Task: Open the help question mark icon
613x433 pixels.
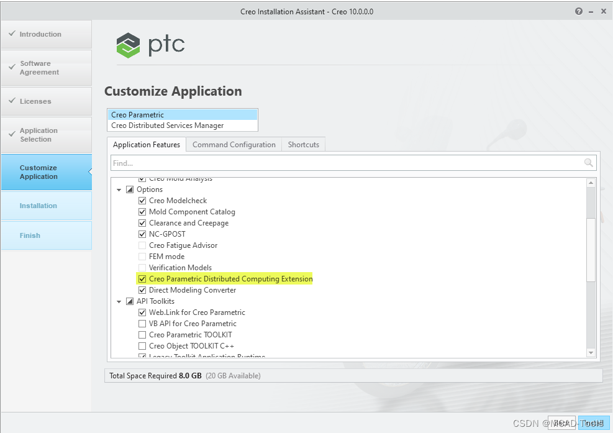Action: coord(579,11)
